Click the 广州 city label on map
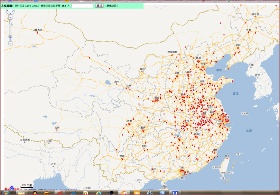The image size is (280, 195). pyautogui.click(x=182, y=168)
